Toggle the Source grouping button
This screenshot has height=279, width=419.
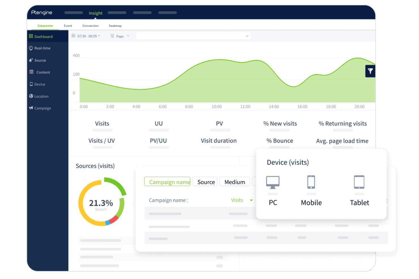click(x=206, y=182)
